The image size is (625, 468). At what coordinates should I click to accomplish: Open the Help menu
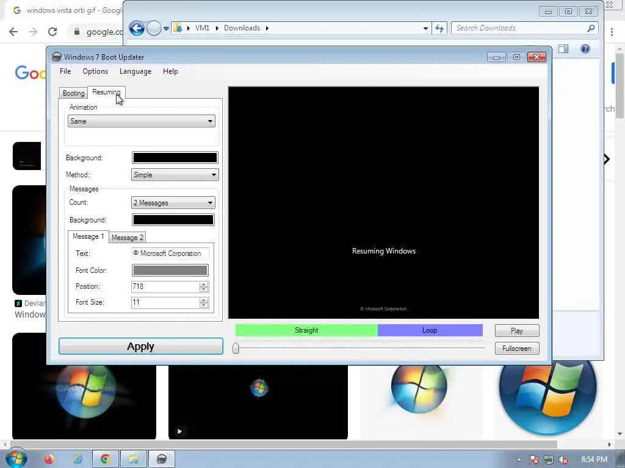click(x=170, y=71)
